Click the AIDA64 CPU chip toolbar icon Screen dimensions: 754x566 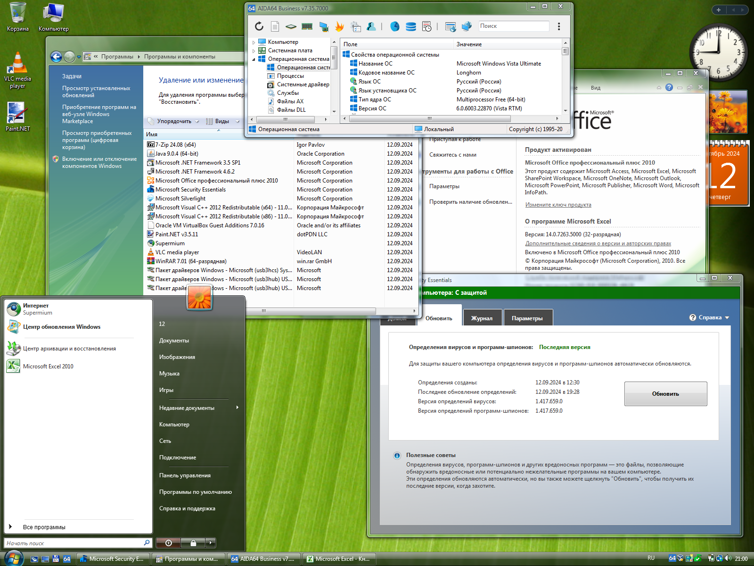291,26
